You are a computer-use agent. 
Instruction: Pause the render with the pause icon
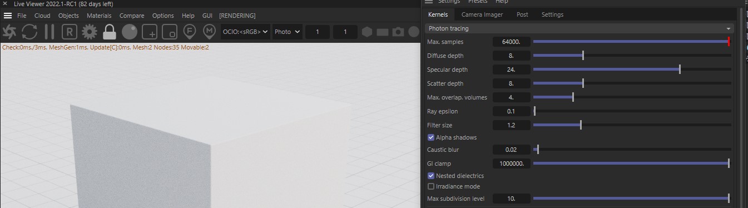(x=49, y=32)
